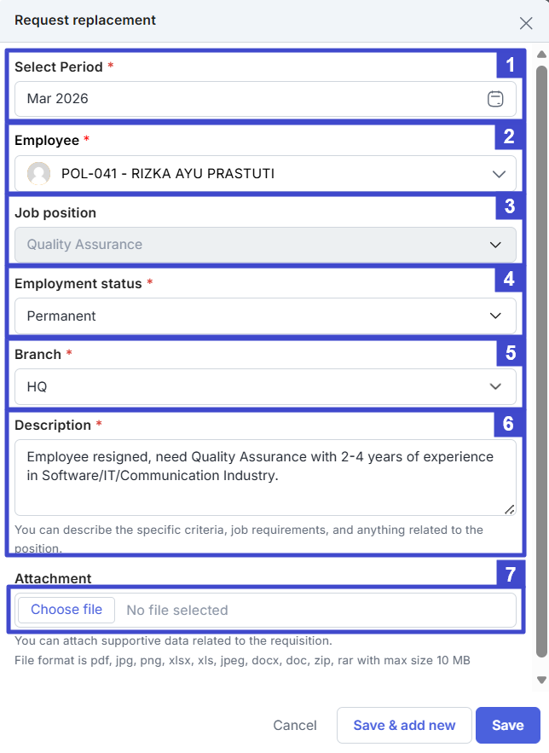Open the Employment status dropdown
The image size is (549, 753).
point(265,316)
